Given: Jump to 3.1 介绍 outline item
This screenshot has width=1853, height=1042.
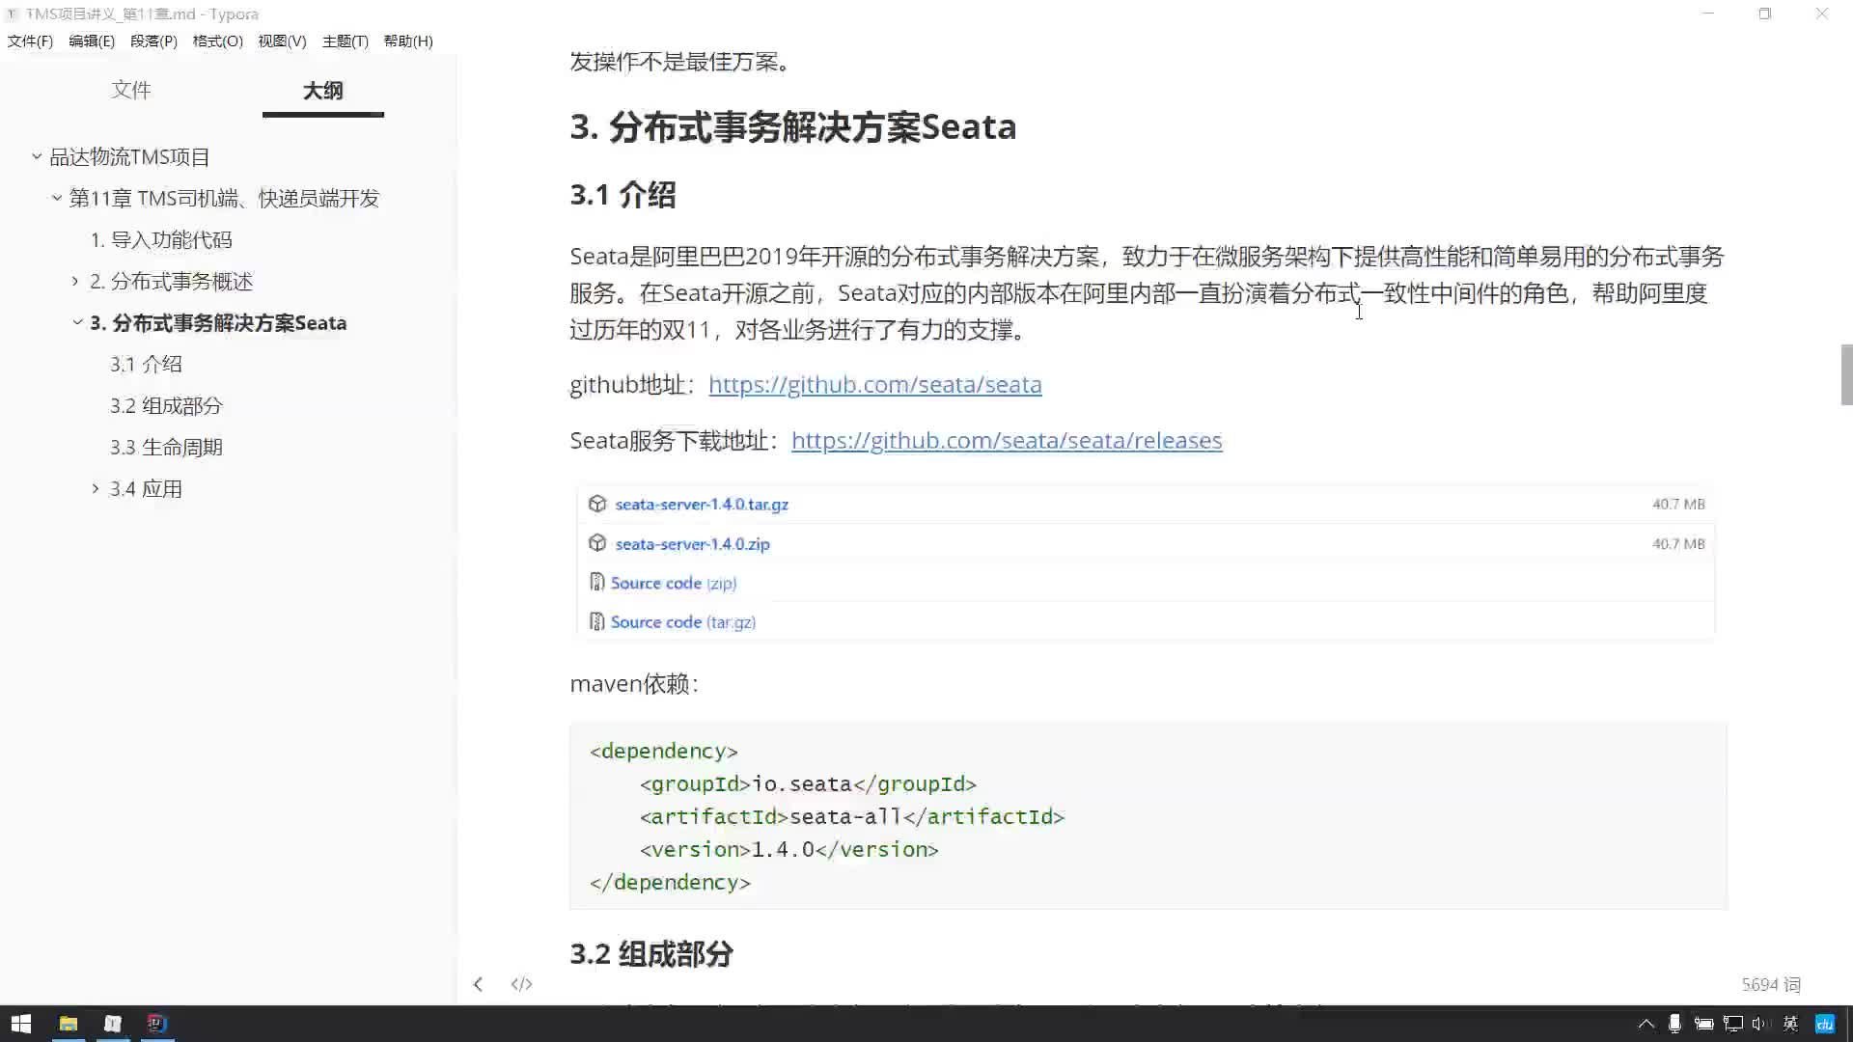Looking at the screenshot, I should coord(146,364).
